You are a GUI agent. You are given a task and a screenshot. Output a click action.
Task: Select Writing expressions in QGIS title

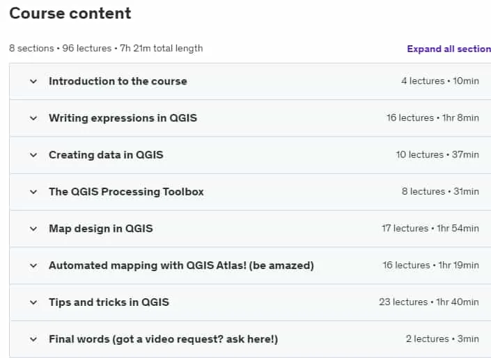pos(123,118)
